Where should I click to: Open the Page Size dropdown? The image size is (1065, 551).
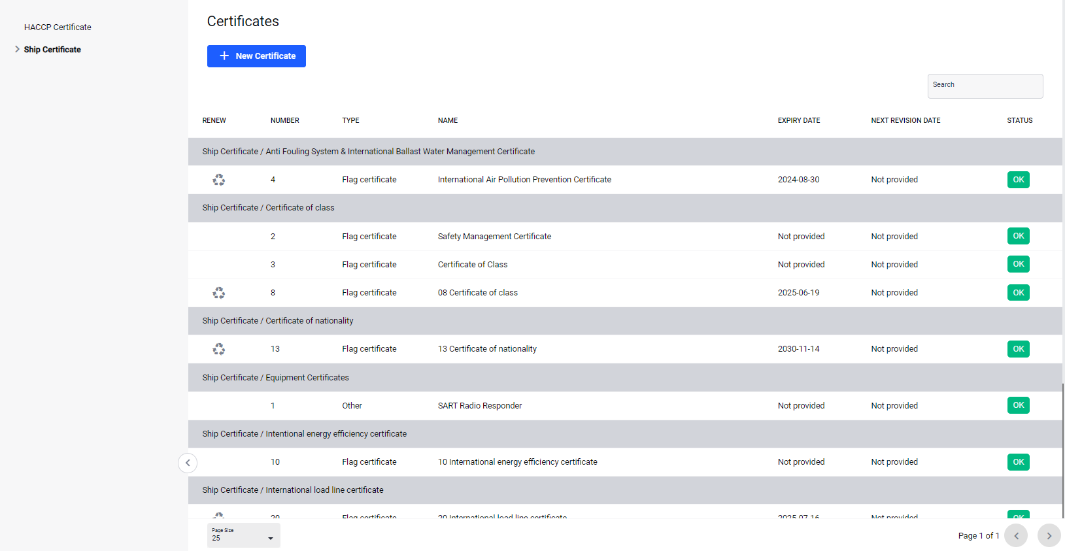[243, 535]
